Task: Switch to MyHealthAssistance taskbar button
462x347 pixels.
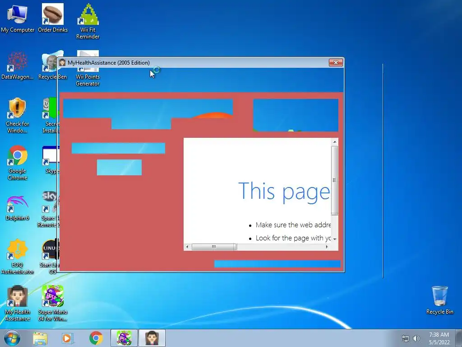Action: pos(152,338)
